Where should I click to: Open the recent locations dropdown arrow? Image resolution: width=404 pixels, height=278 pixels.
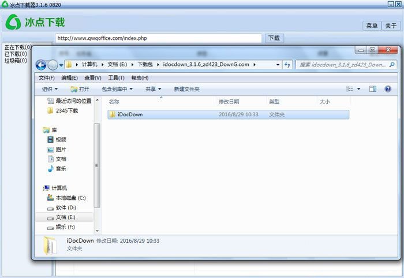(61, 65)
